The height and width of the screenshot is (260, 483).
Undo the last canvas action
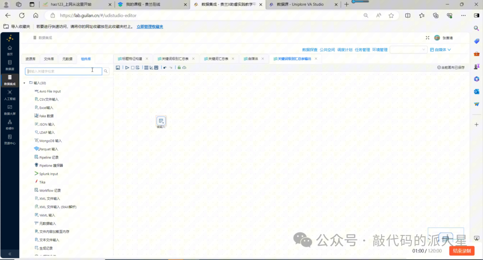(x=165, y=68)
